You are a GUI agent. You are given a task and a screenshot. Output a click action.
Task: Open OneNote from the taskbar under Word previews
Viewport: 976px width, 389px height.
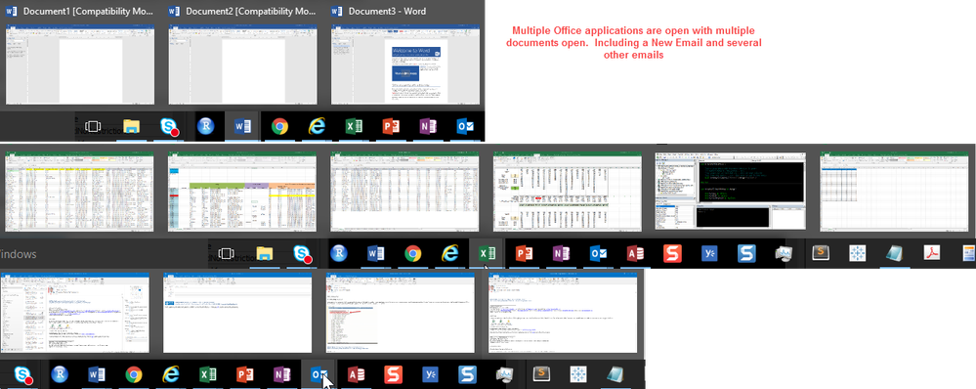point(428,126)
